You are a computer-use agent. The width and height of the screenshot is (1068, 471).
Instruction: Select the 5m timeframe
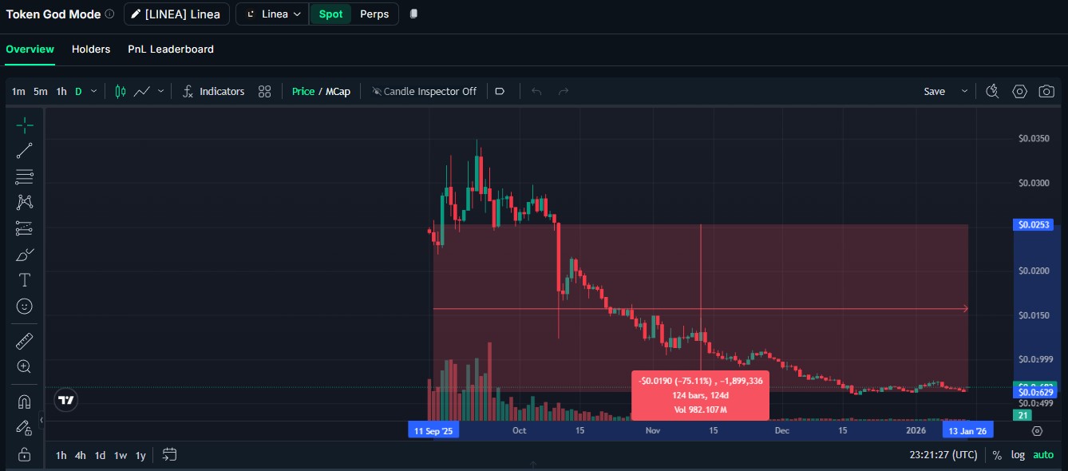41,92
